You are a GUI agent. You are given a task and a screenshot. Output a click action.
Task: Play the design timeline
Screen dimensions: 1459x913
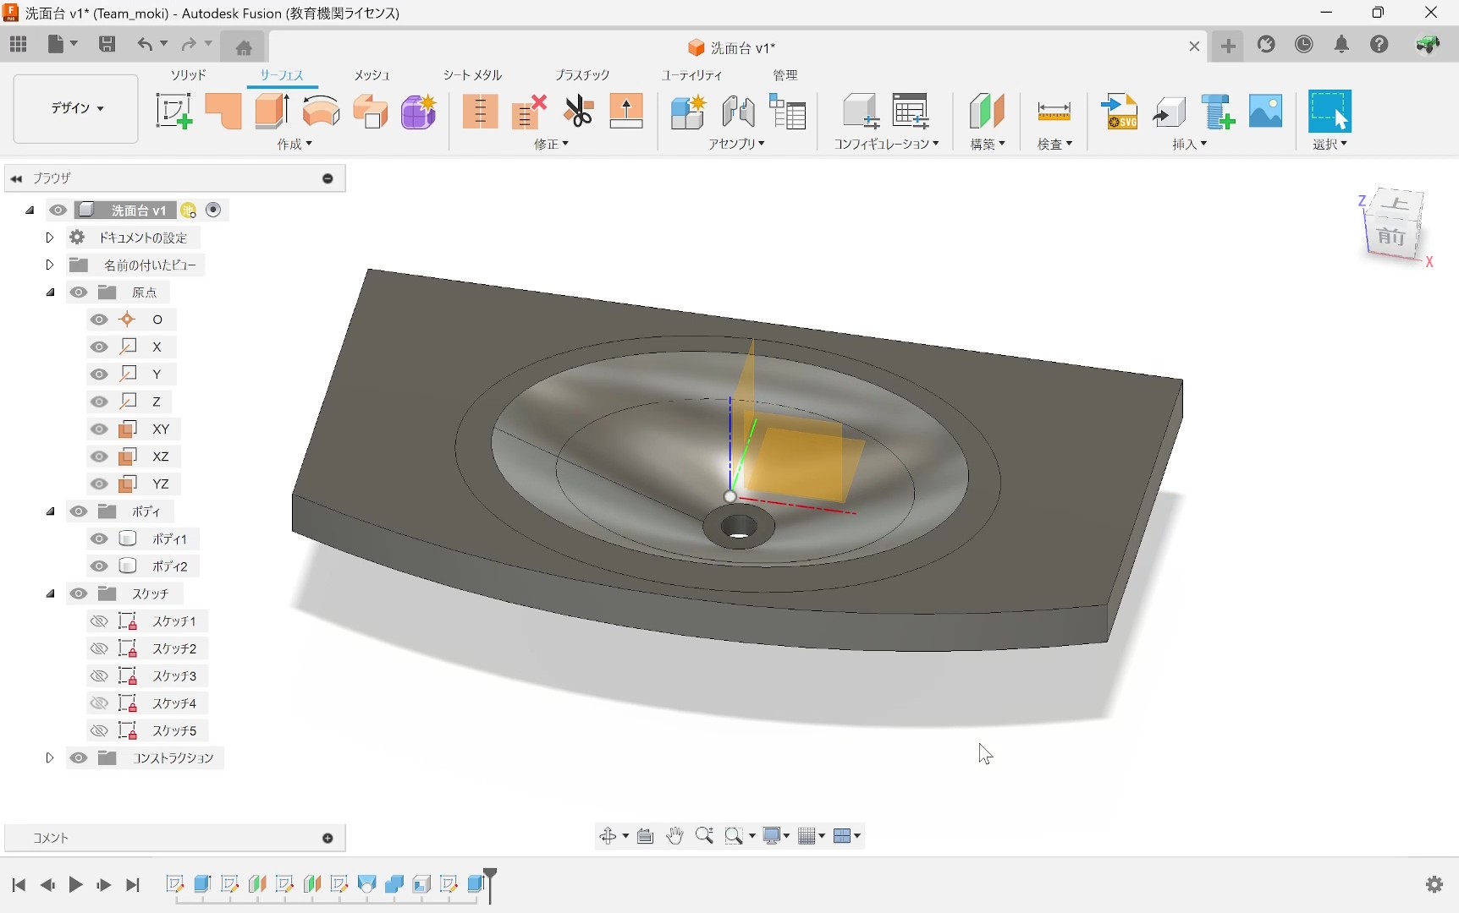(x=75, y=885)
